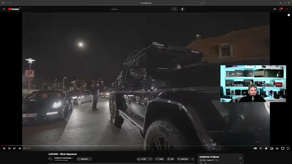
Task: Open a new Safari tab
Action: click(x=285, y=3)
